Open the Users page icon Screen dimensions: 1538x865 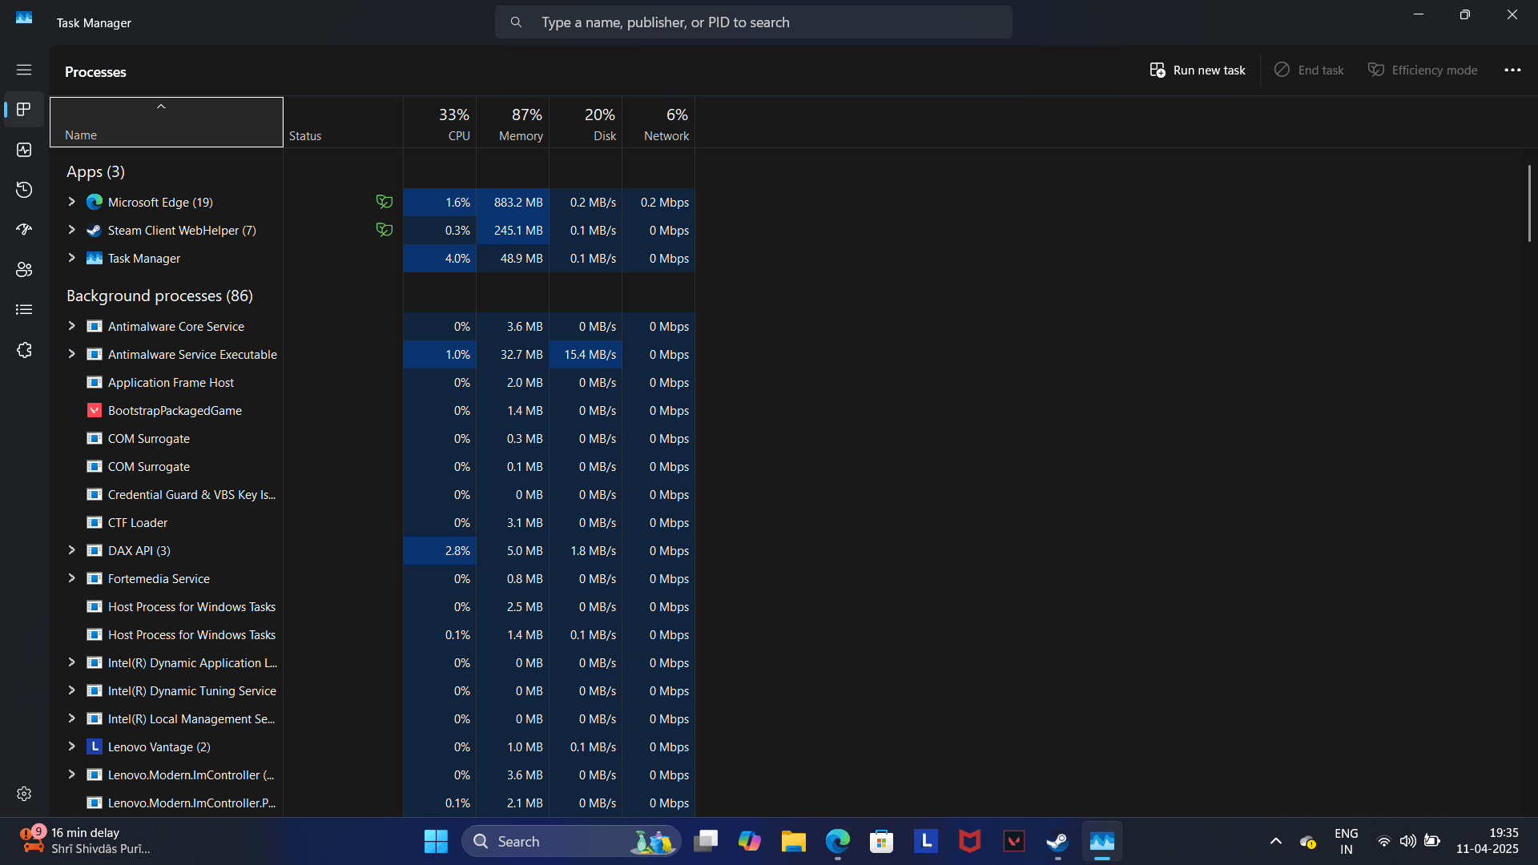24,270
